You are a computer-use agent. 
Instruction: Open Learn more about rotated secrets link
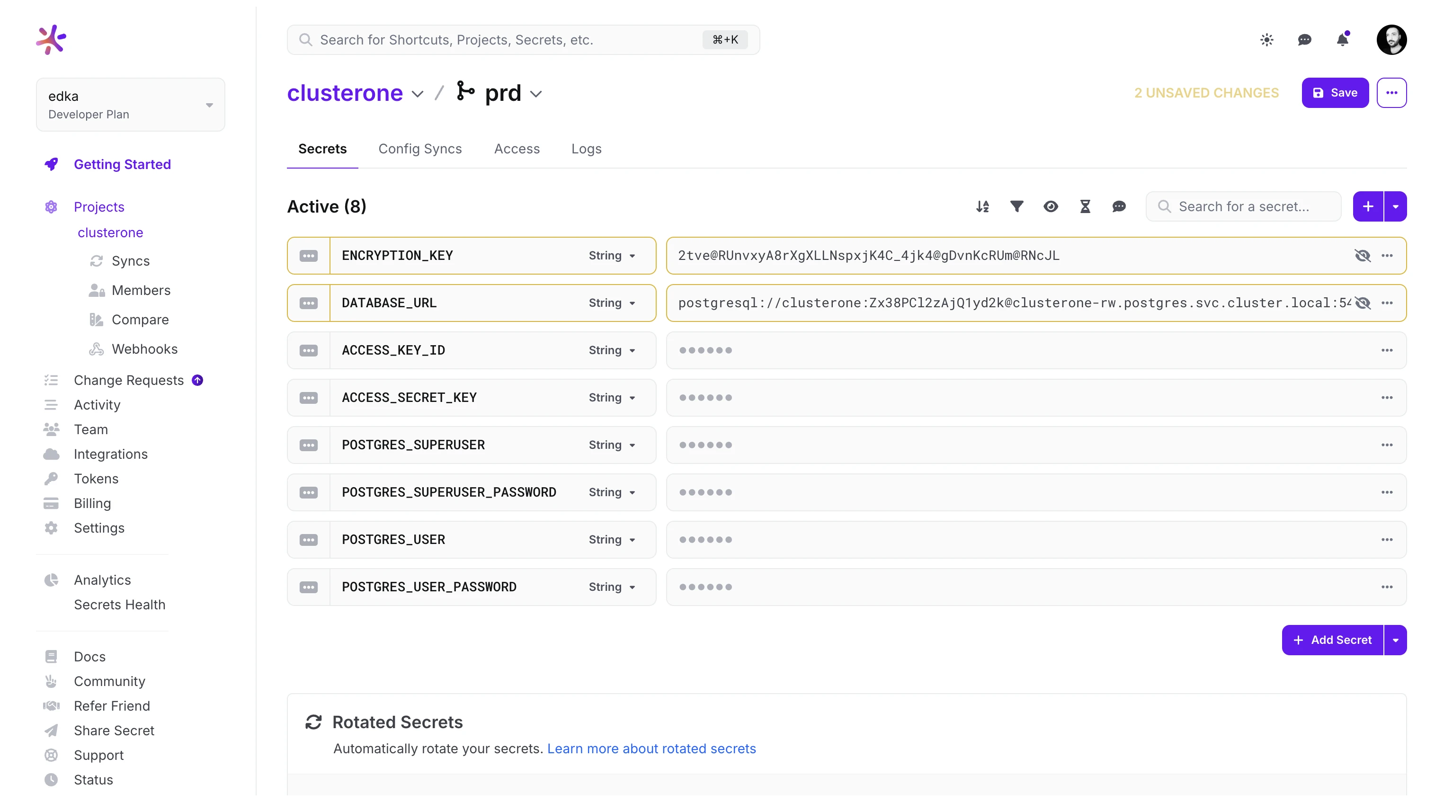(x=651, y=749)
